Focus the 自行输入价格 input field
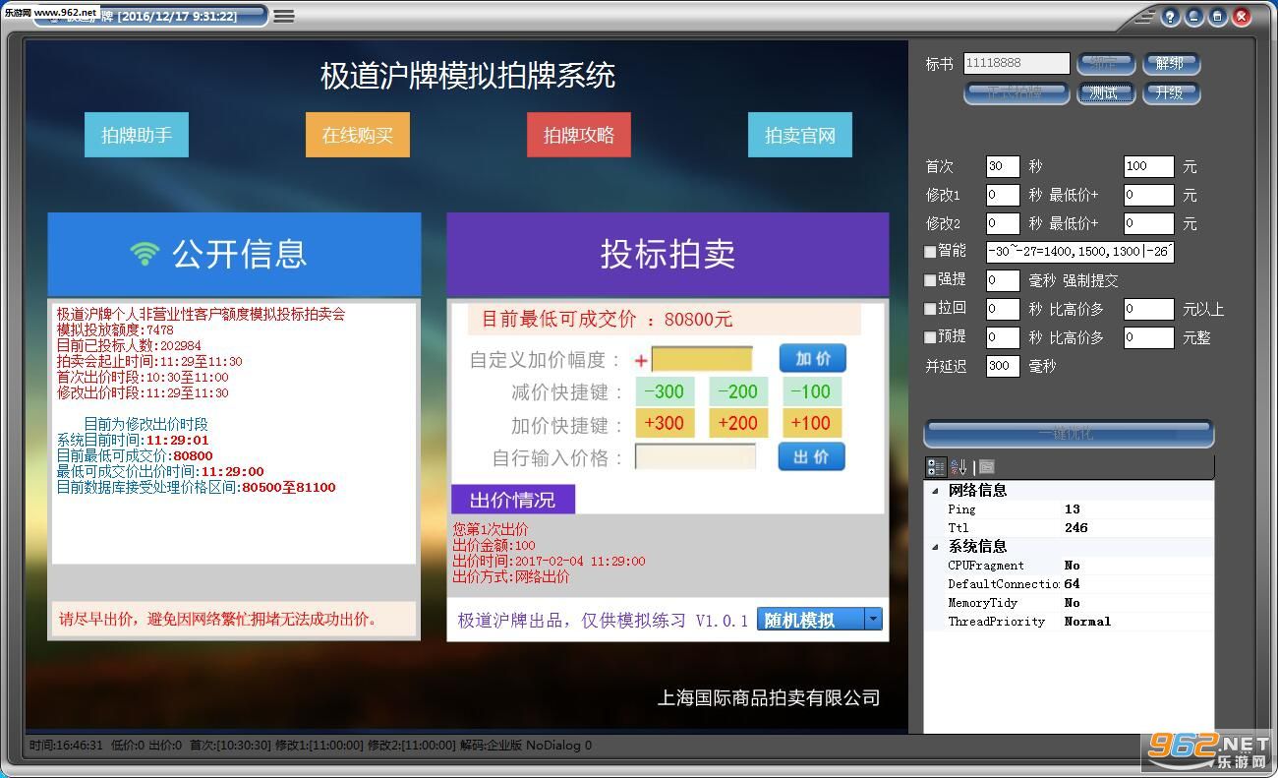 click(696, 456)
